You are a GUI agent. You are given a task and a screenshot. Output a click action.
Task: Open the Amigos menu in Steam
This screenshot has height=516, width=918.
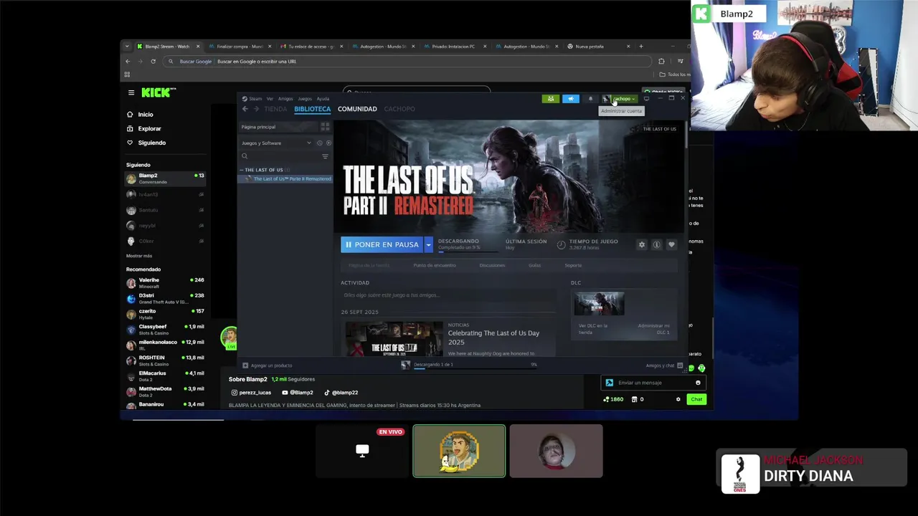[285, 99]
